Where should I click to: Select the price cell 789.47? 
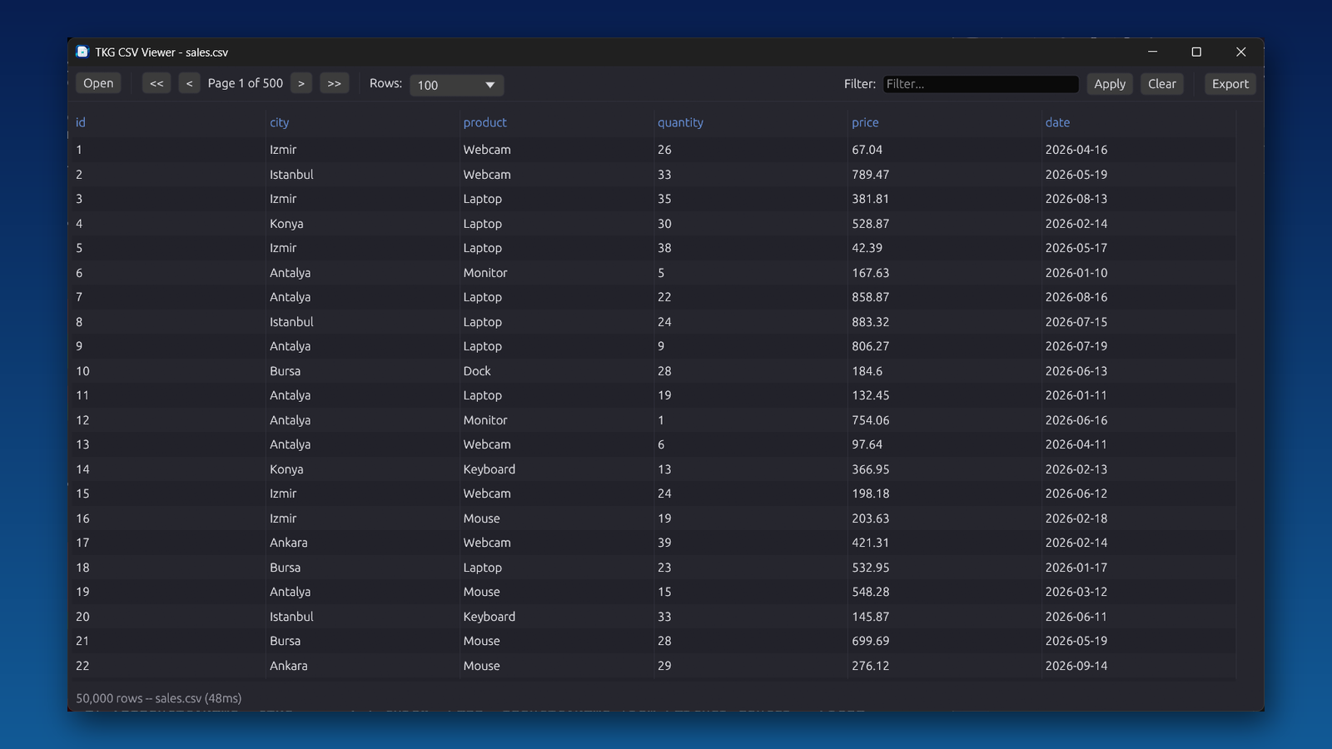coord(871,175)
